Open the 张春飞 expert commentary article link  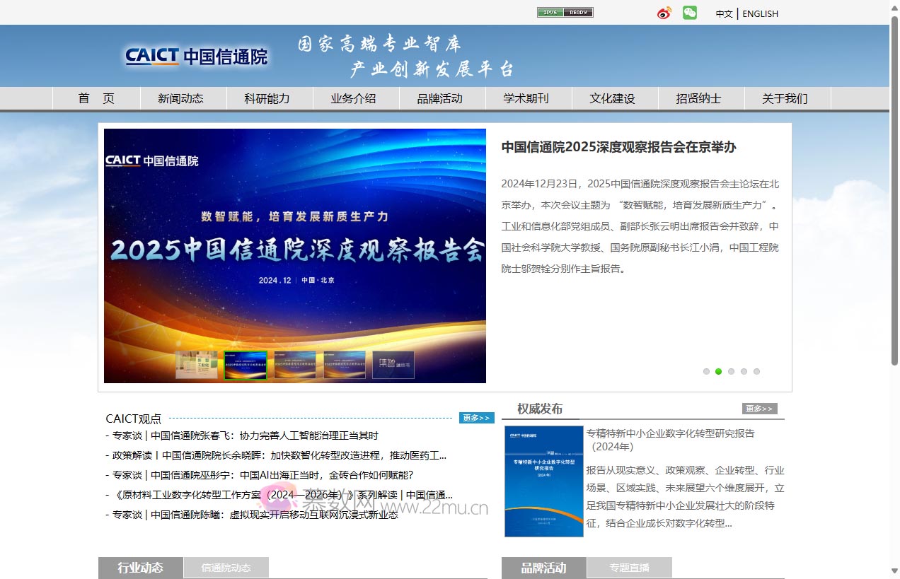241,436
